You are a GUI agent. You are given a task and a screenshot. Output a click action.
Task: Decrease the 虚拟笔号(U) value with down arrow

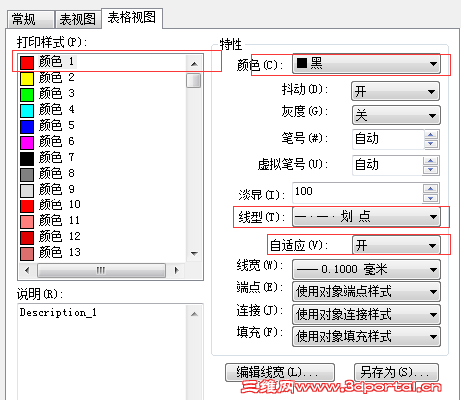click(431, 170)
